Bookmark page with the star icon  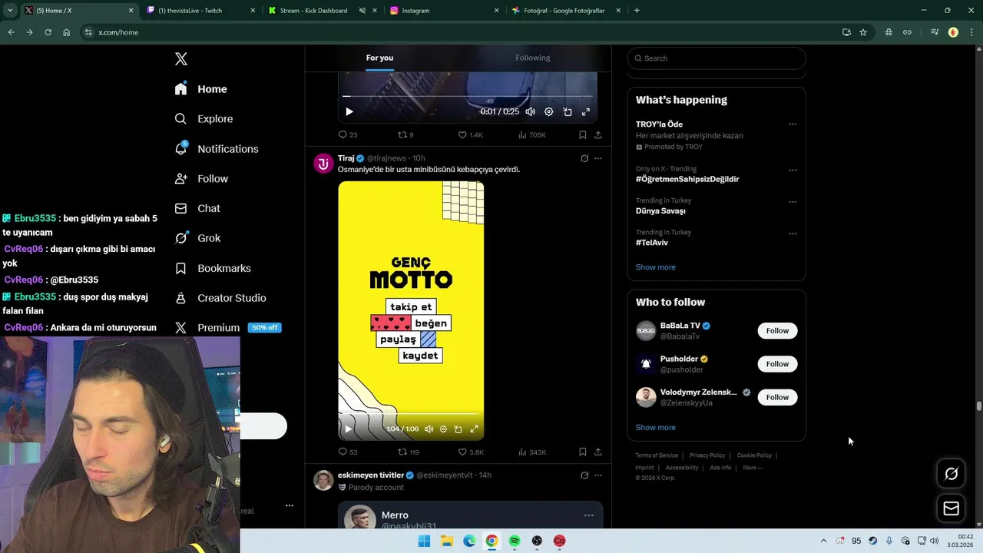click(x=863, y=32)
